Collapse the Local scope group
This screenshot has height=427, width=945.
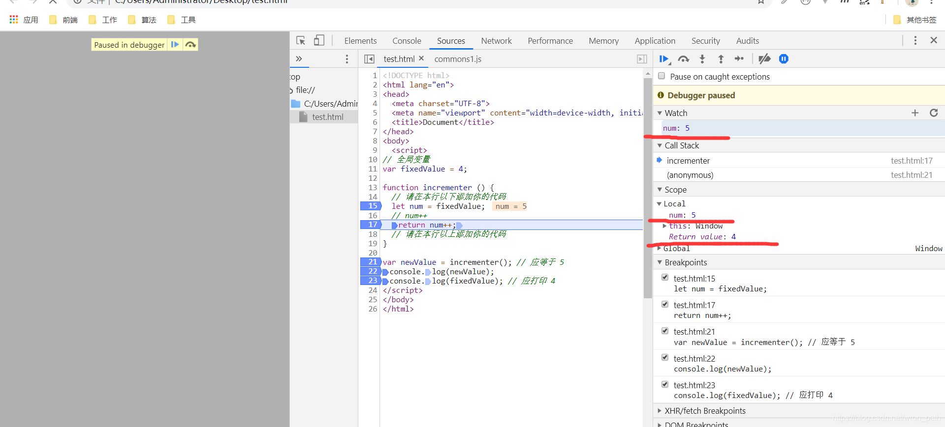point(660,204)
